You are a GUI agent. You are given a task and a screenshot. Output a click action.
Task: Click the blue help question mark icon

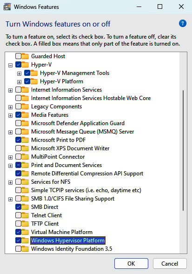[x=183, y=23]
